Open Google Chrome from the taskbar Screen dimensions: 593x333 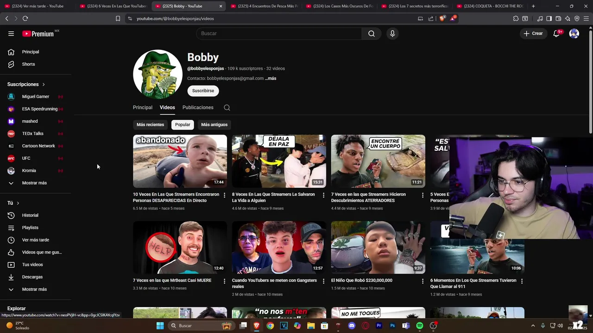[270, 326]
